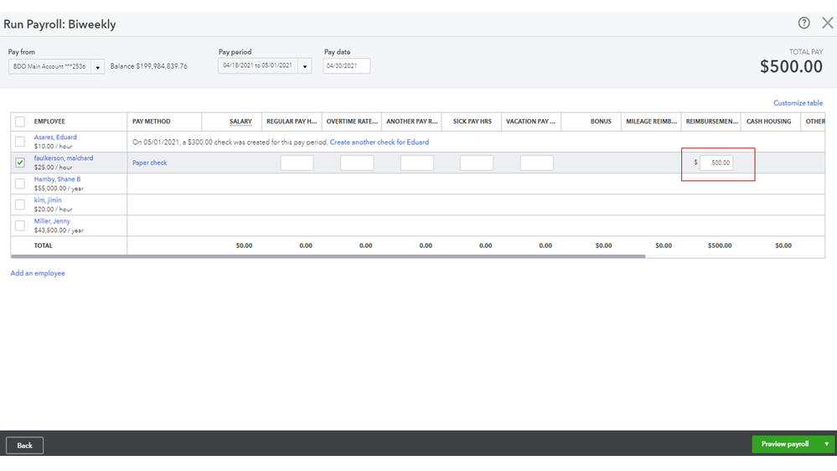This screenshot has width=837, height=471.
Task: Click faulkerson's Regular Pay Hrs input box
Action: 297,163
